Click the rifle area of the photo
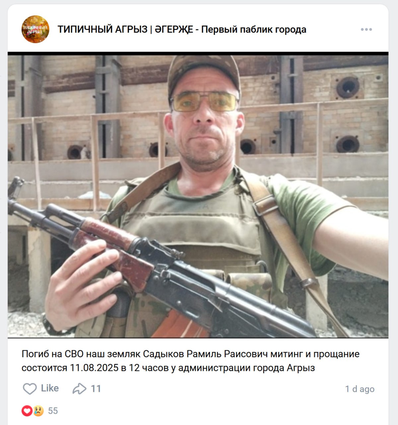The height and width of the screenshot is (425, 398). [x=159, y=266]
